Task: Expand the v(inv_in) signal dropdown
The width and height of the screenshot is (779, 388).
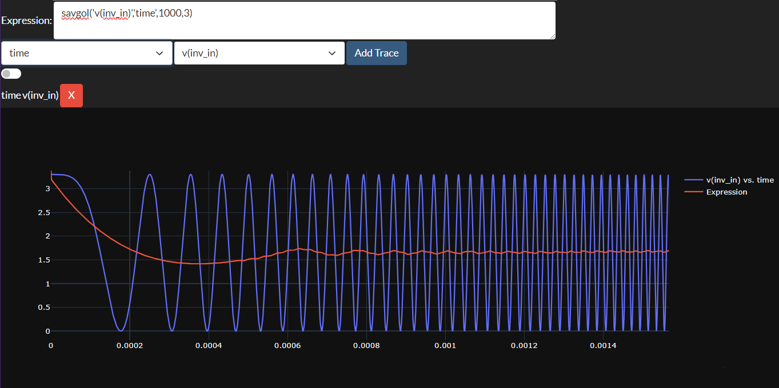Action: click(x=259, y=53)
